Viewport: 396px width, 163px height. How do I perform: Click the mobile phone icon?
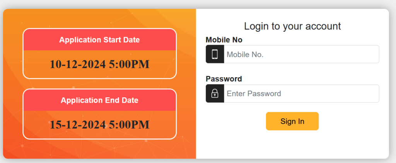coord(215,54)
